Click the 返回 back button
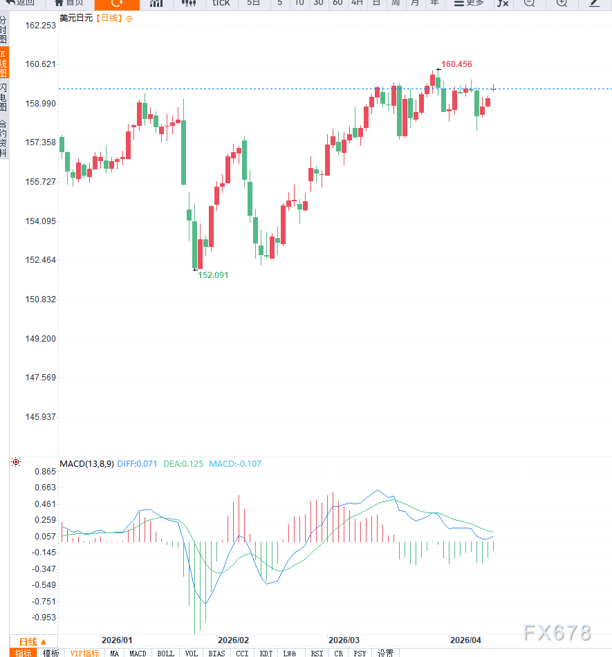Screen dimensions: 612x657 [20, 3]
